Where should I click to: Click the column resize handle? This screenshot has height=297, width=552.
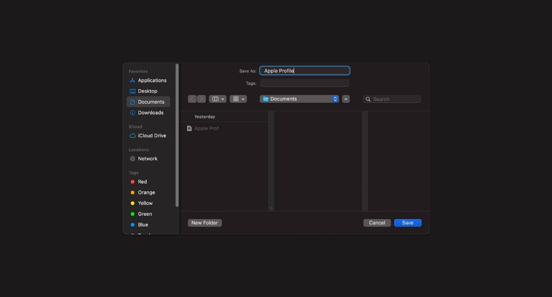tap(271, 208)
